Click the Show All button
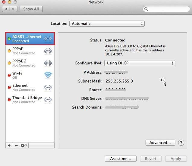 [x=31, y=9]
